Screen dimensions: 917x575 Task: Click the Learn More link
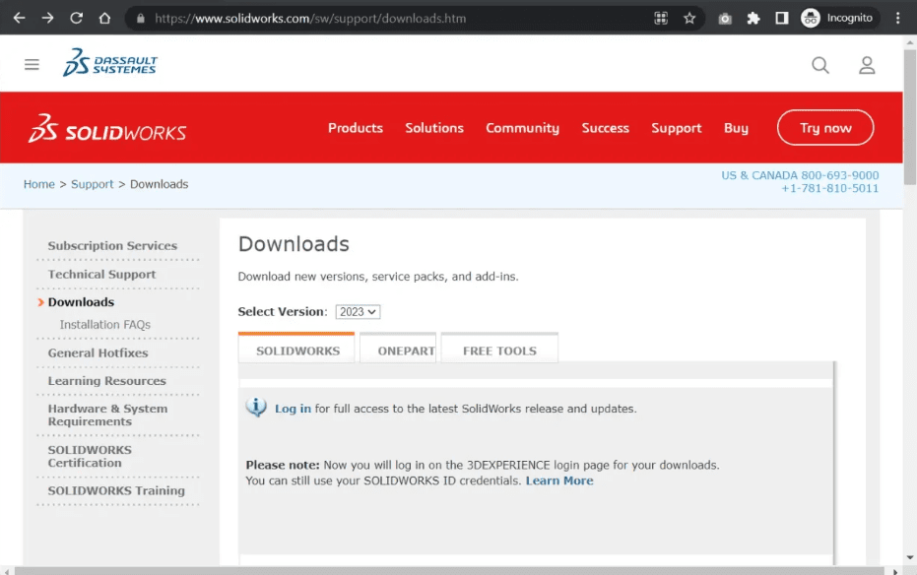pyautogui.click(x=559, y=480)
